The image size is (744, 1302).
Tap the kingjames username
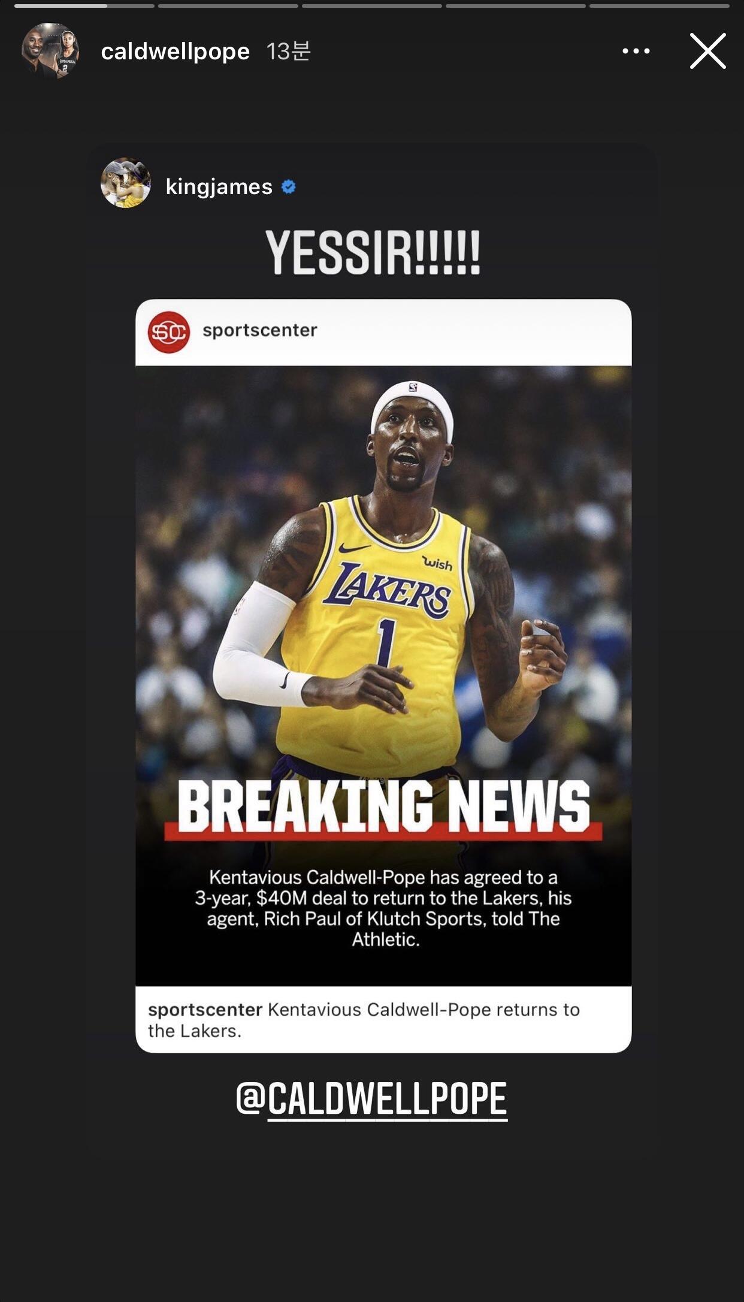click(219, 187)
